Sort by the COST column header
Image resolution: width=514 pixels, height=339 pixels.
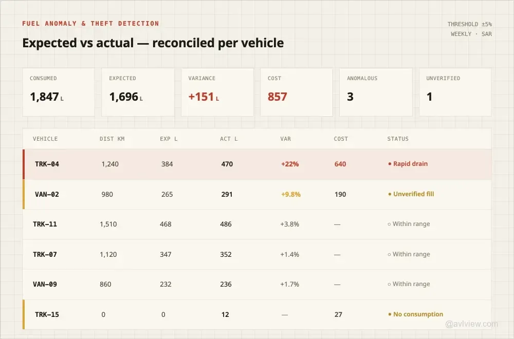(x=341, y=139)
